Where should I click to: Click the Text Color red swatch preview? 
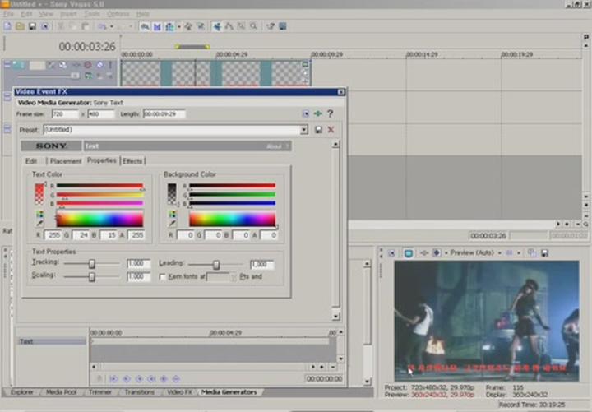[39, 194]
